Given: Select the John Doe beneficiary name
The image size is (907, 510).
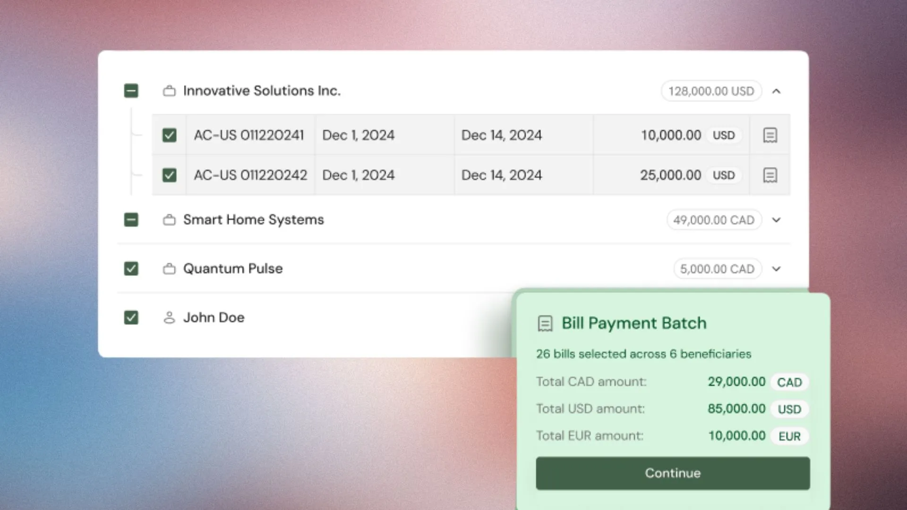Looking at the screenshot, I should (214, 318).
